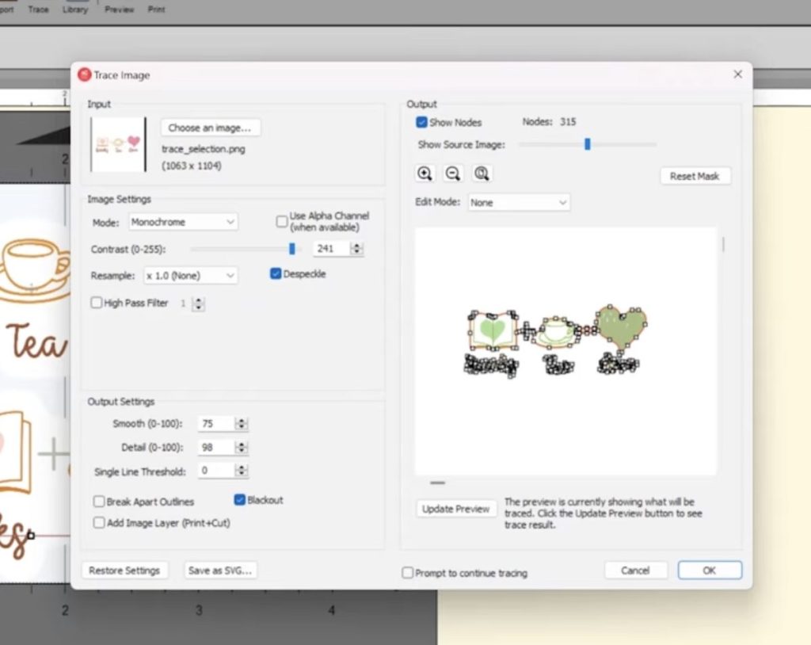Image resolution: width=811 pixels, height=645 pixels.
Task: Click the zoom out magnifier icon
Action: coord(453,174)
